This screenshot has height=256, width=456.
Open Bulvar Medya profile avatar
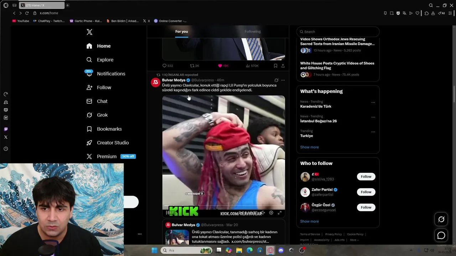155,82
